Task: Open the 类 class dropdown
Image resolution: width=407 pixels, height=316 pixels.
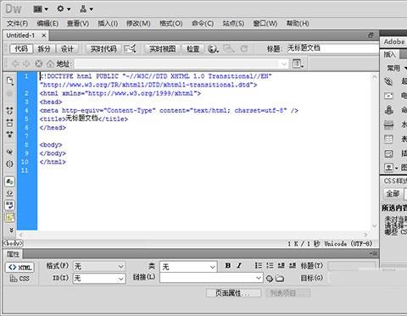Action: pyautogui.click(x=188, y=267)
